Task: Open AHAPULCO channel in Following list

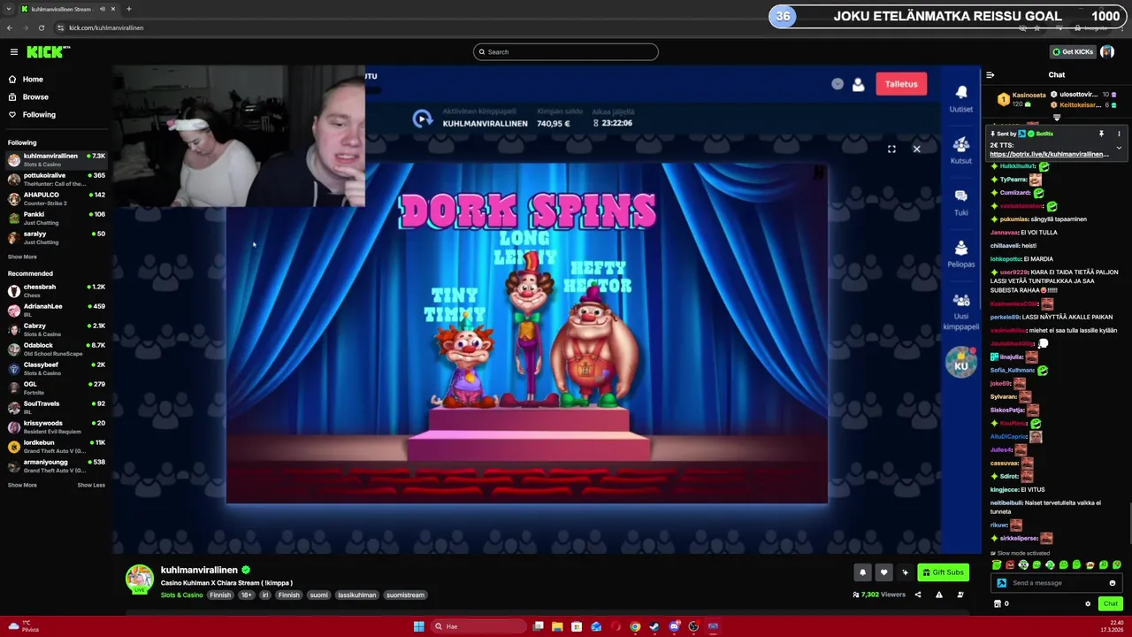Action: coord(56,198)
